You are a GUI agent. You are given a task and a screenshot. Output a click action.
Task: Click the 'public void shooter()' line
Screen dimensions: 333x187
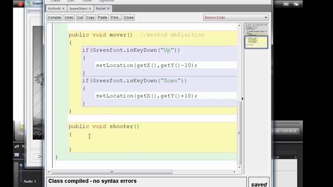[x=104, y=127]
